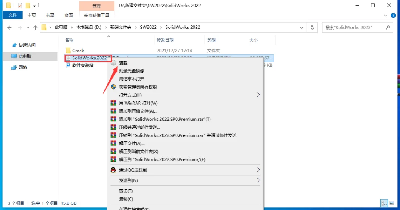Click WinRAR icon next to 解压文件(A)...
The image size is (400, 210).
pos(114,144)
